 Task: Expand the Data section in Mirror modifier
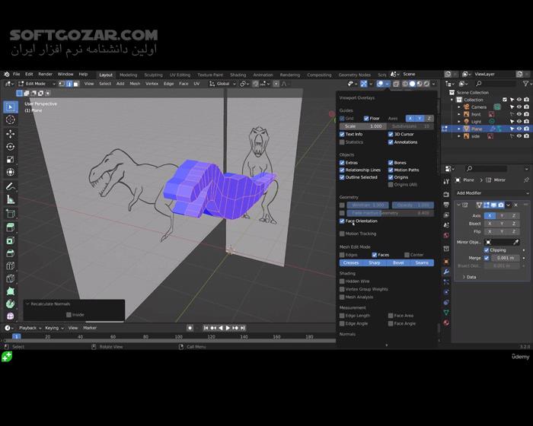[x=471, y=277]
